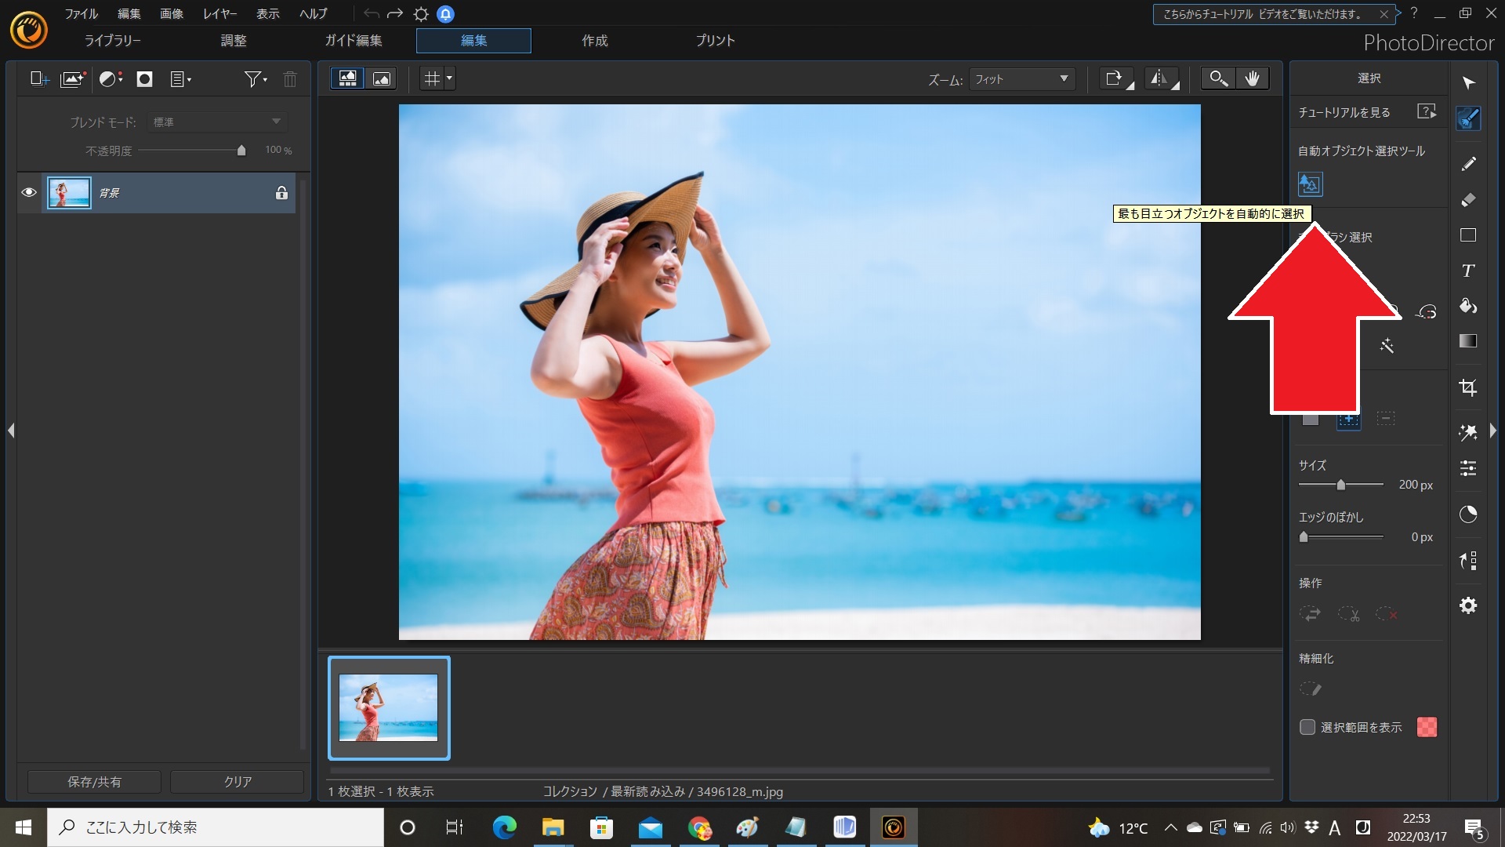The width and height of the screenshot is (1505, 847).
Task: Open the layer filter dropdown
Action: (x=256, y=79)
